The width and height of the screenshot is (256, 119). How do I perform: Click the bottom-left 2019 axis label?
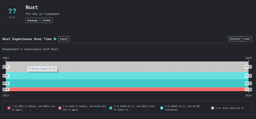(x=6, y=95)
